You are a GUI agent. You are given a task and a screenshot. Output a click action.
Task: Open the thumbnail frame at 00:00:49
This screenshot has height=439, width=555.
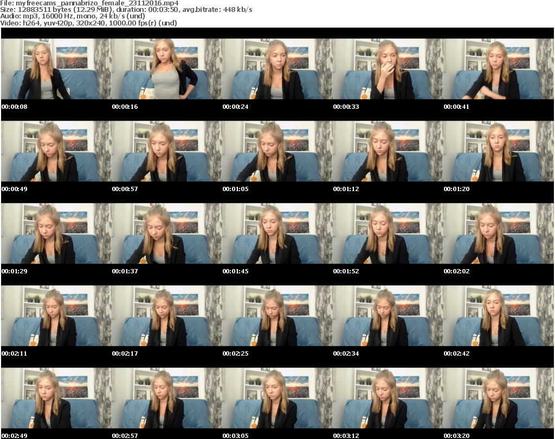pyautogui.click(x=56, y=151)
